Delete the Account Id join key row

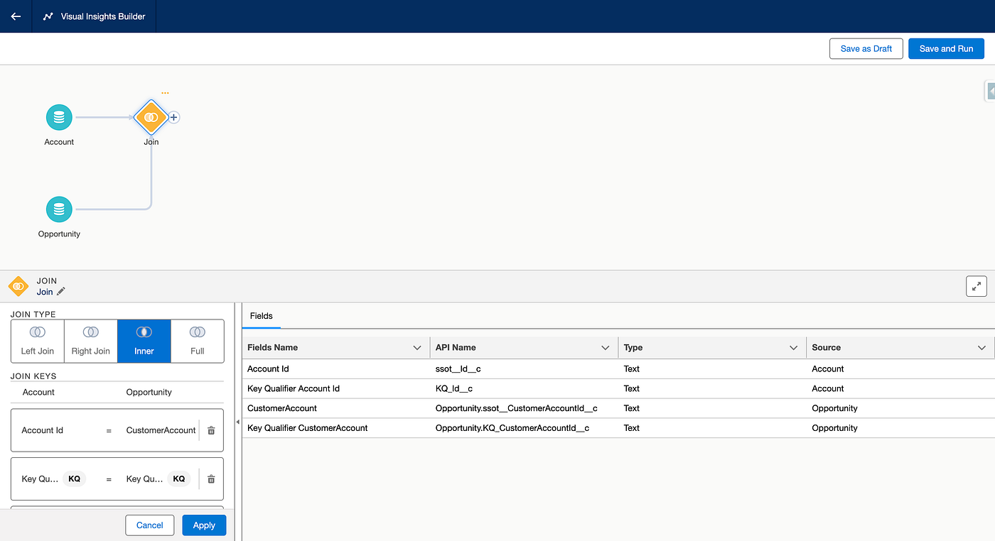[211, 430]
